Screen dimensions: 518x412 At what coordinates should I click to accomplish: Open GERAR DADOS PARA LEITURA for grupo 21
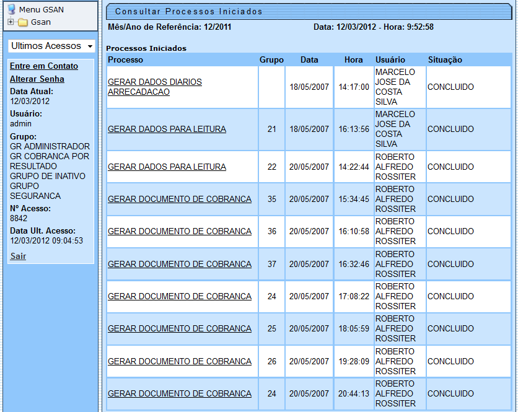pyautogui.click(x=165, y=129)
